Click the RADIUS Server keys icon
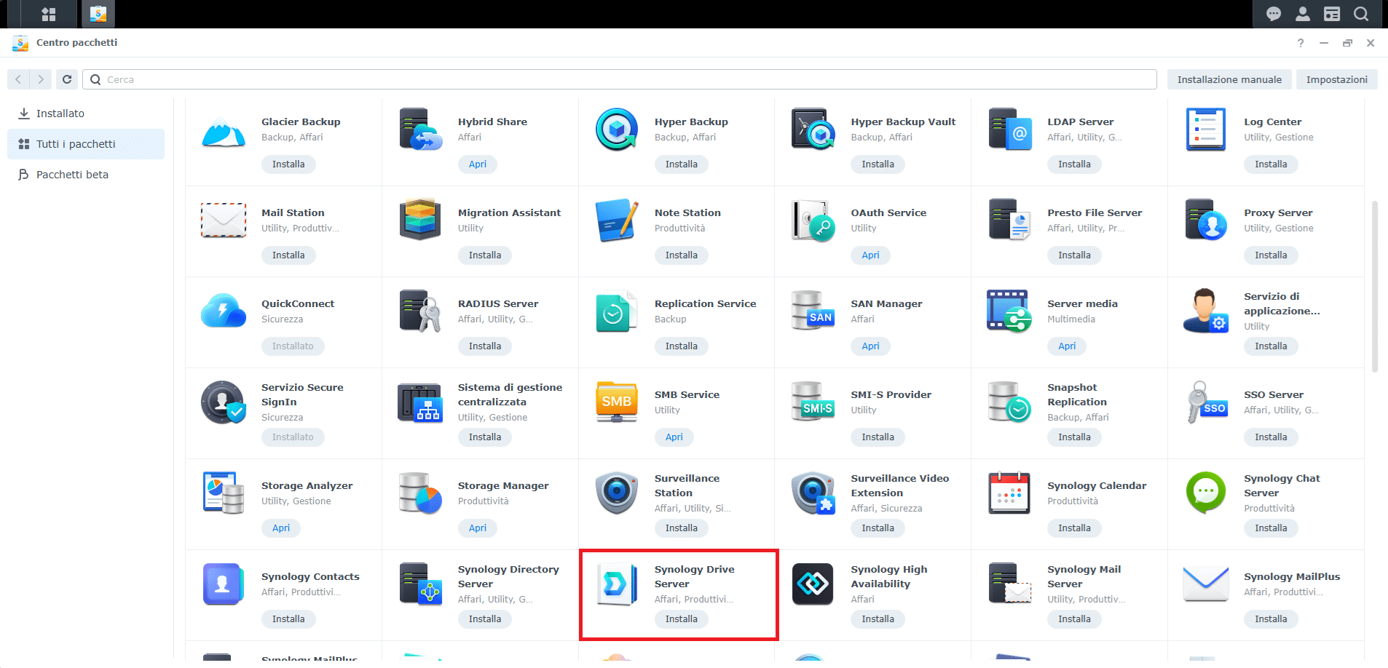Viewport: 1388px width, 668px height. 420,311
